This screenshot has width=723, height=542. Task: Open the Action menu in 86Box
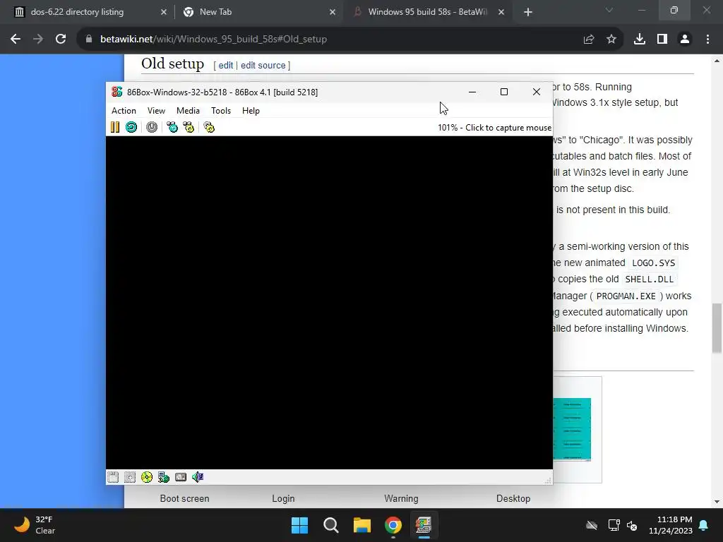pyautogui.click(x=124, y=111)
